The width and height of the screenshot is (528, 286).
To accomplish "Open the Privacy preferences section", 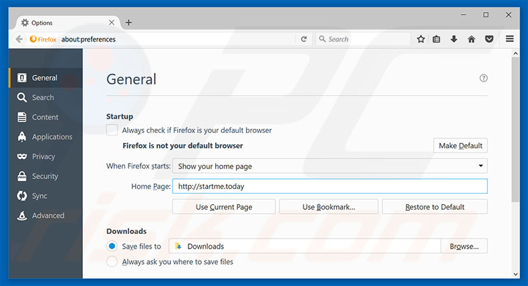I will pos(43,156).
